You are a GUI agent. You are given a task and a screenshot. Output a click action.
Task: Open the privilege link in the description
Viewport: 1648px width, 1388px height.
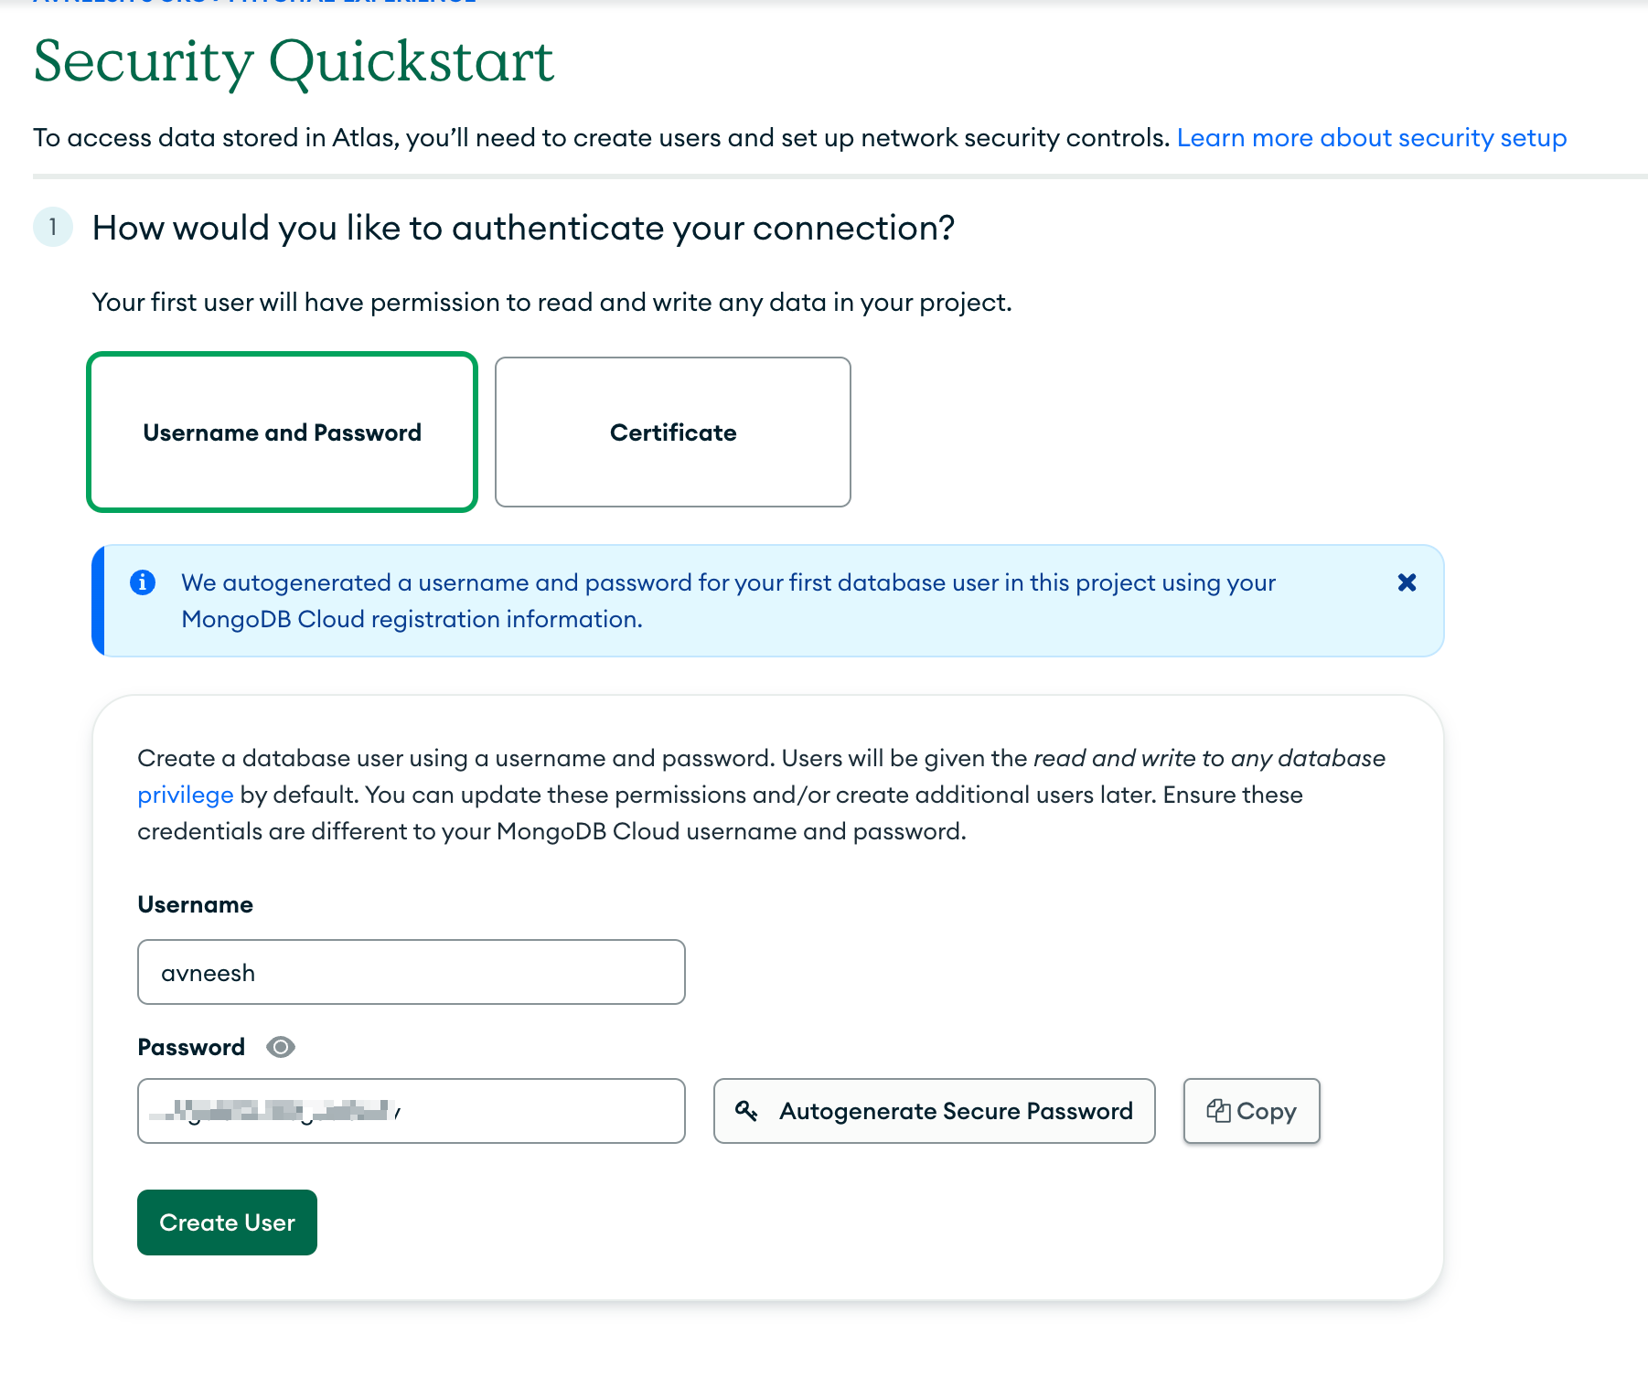185,795
